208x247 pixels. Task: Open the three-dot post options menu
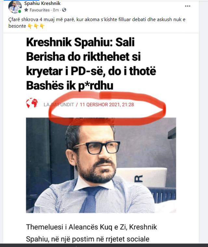(x=188, y=6)
